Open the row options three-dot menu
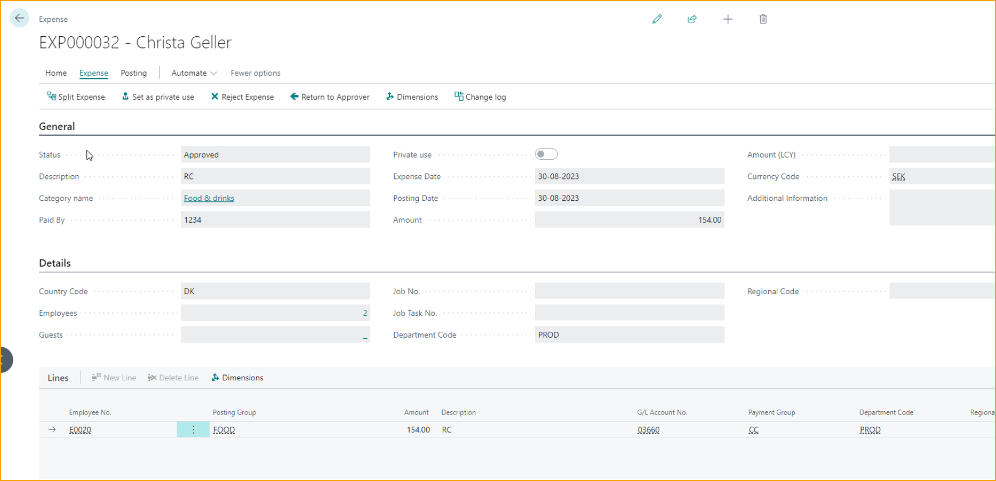This screenshot has width=996, height=481. (x=193, y=430)
